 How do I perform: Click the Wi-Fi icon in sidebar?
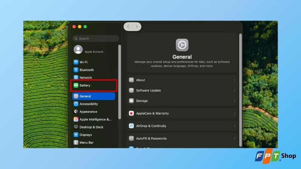pos(76,62)
